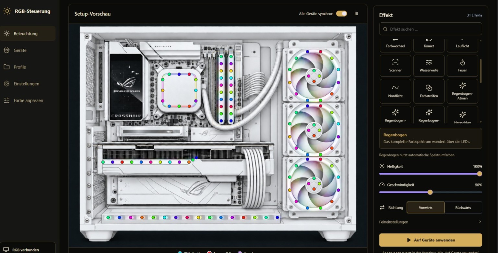This screenshot has height=253, width=498.
Task: Click the "Setup-Vorschau" heading
Action: click(92, 14)
